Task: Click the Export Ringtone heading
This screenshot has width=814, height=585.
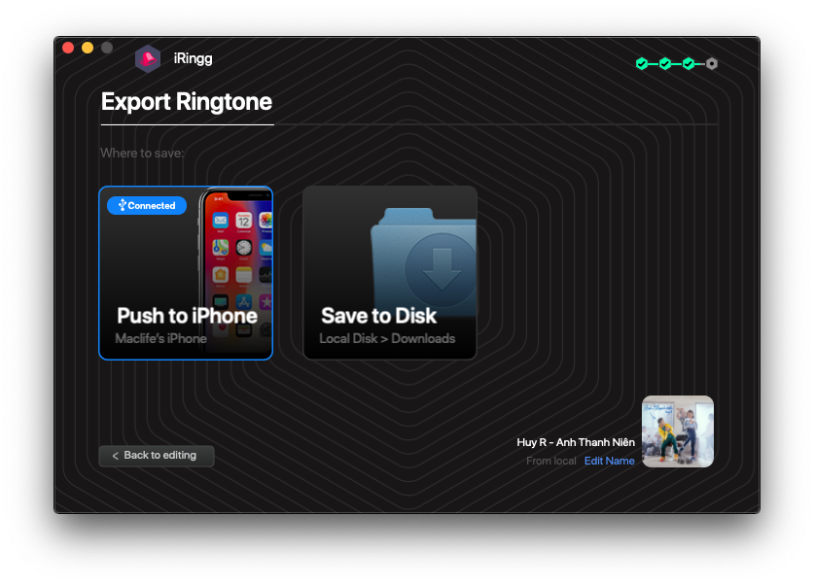Action: coord(187,102)
